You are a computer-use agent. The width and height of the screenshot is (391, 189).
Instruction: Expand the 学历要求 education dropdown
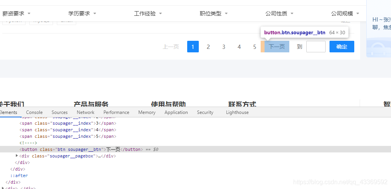click(82, 13)
